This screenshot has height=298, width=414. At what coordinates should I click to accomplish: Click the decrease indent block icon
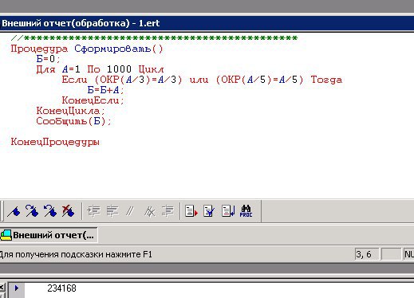(112, 211)
